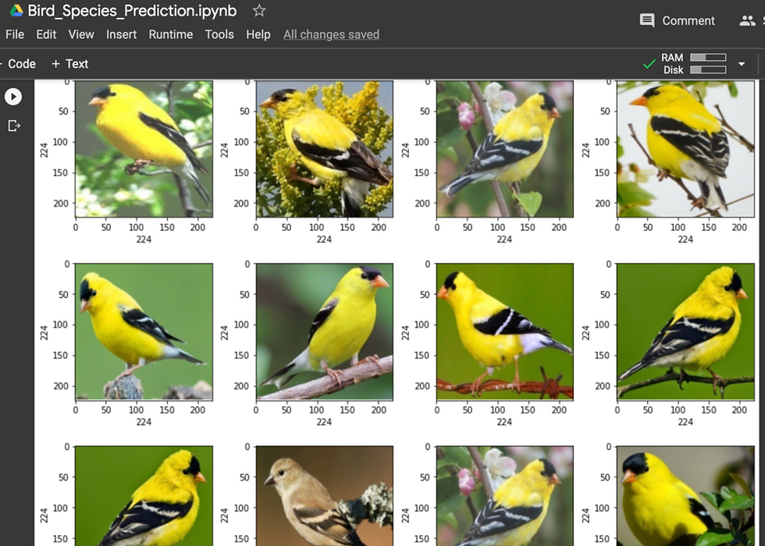
Task: Click the share people icon
Action: [x=747, y=20]
